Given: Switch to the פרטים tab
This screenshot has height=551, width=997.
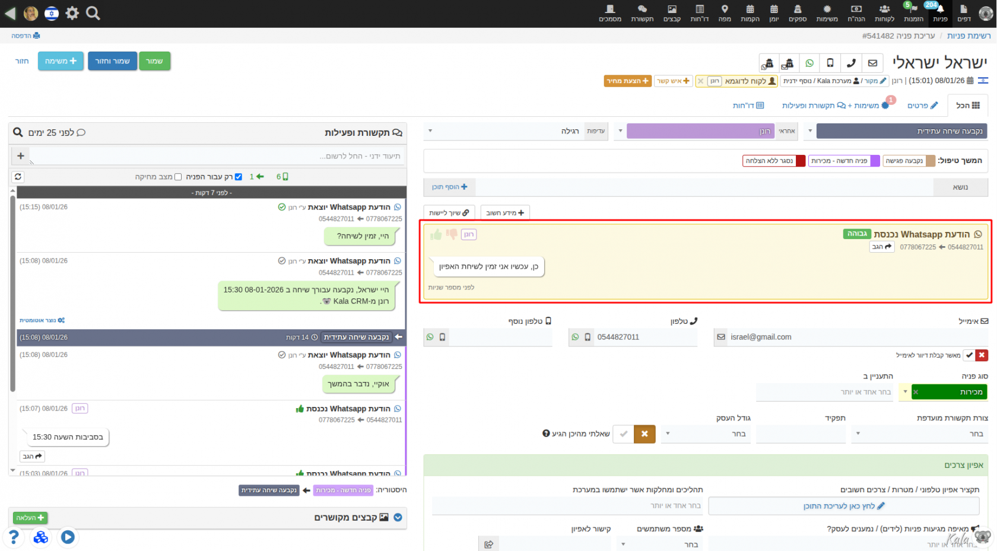Looking at the screenshot, I should (x=923, y=106).
